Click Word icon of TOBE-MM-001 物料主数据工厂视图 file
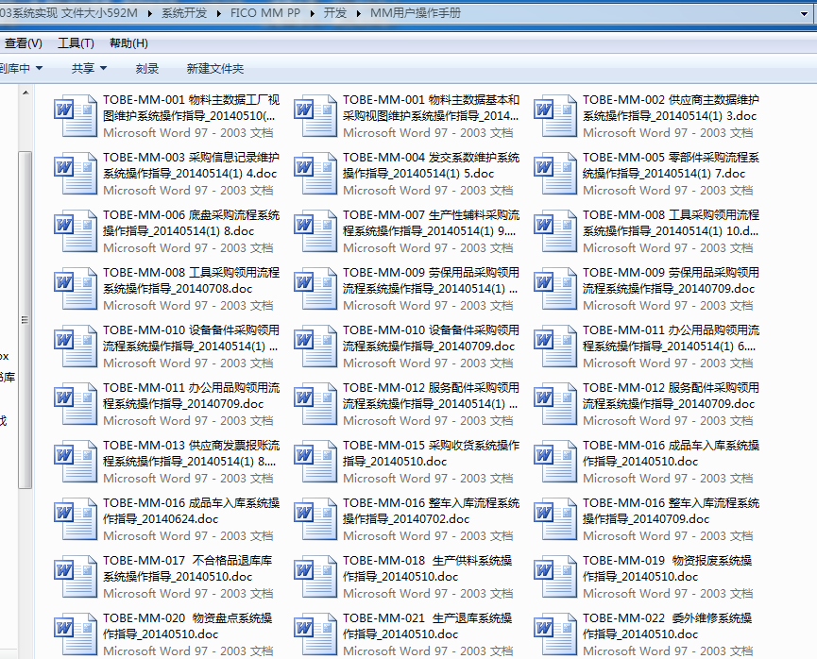Viewport: 817px width, 659px height. [76, 115]
